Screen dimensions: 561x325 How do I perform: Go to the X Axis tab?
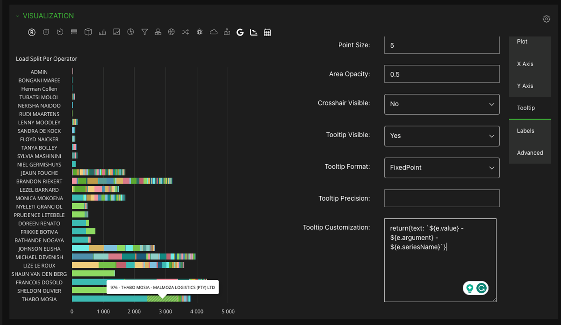point(525,64)
